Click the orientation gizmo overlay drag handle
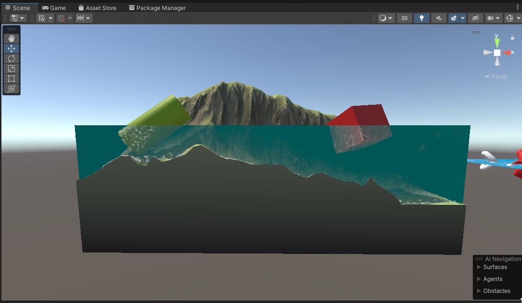 point(476,32)
